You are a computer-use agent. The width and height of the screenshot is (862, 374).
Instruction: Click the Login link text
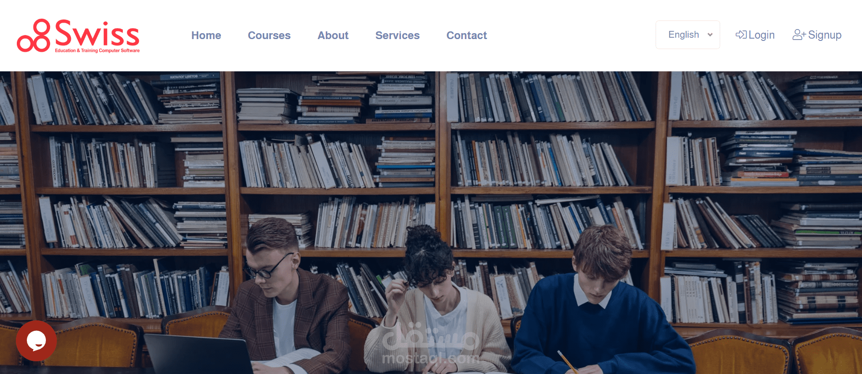coord(762,35)
